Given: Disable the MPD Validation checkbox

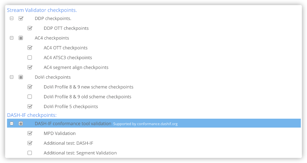Looking at the screenshot, I should (x=30, y=133).
